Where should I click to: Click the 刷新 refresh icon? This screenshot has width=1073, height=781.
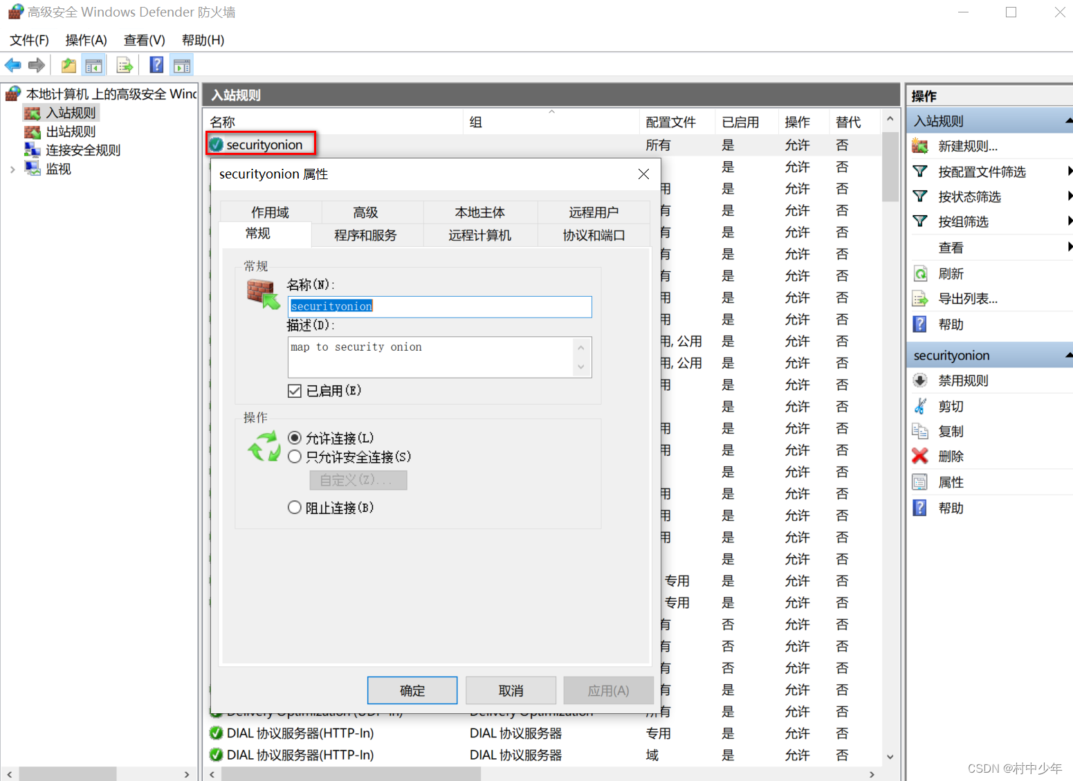(920, 274)
